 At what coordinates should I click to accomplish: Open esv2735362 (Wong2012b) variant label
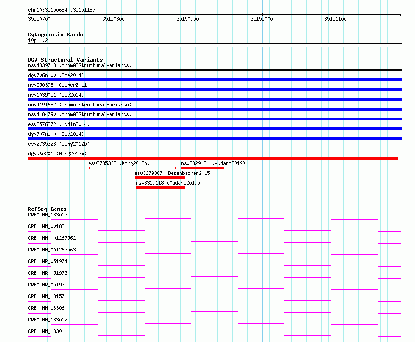coord(119,163)
